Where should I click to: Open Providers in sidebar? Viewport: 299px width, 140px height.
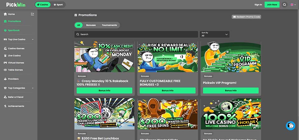click(x=13, y=79)
